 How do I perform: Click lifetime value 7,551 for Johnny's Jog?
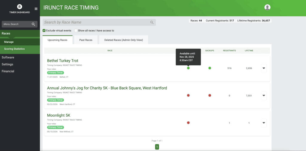click(249, 96)
